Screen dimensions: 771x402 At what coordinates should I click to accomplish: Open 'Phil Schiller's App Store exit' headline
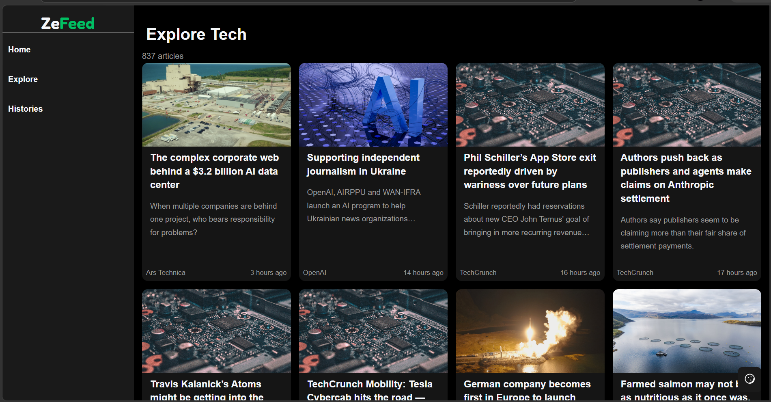530,171
